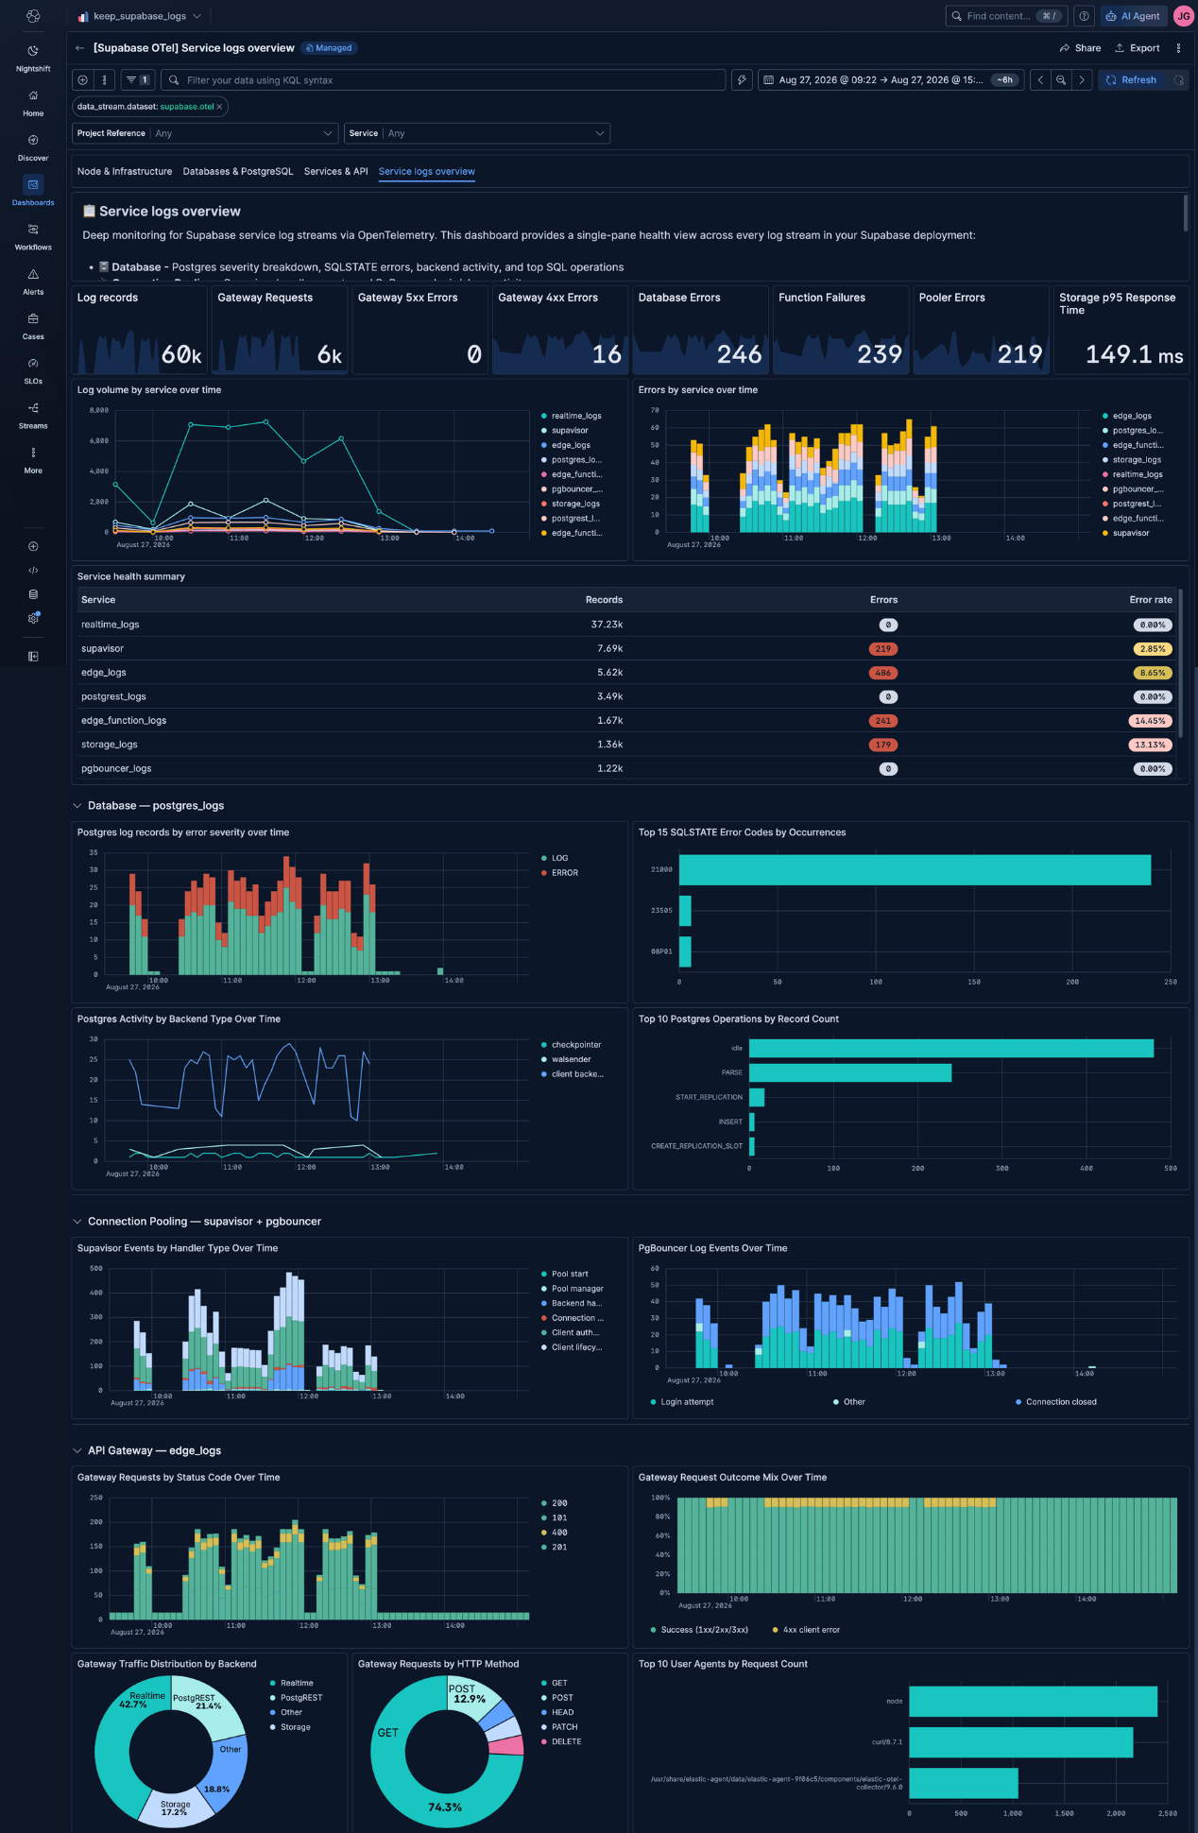Click the circled plus icon in the query bar
This screenshot has height=1833, width=1198.
83,80
